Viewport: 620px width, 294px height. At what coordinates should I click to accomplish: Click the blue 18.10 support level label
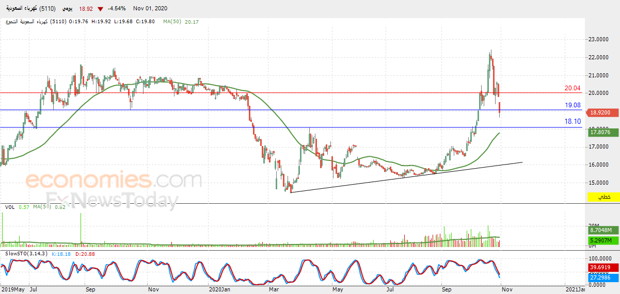573,122
